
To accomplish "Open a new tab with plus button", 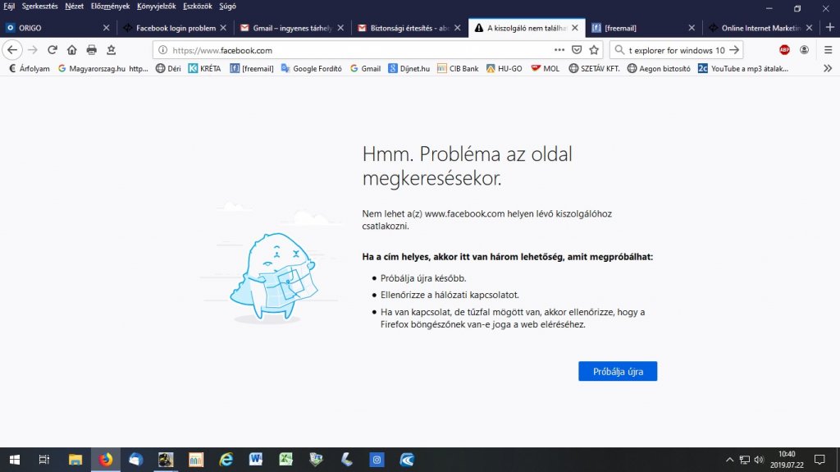I will point(830,27).
